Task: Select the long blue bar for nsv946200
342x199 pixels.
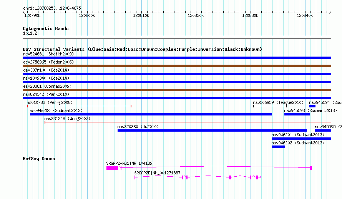Action: [x=151, y=114]
